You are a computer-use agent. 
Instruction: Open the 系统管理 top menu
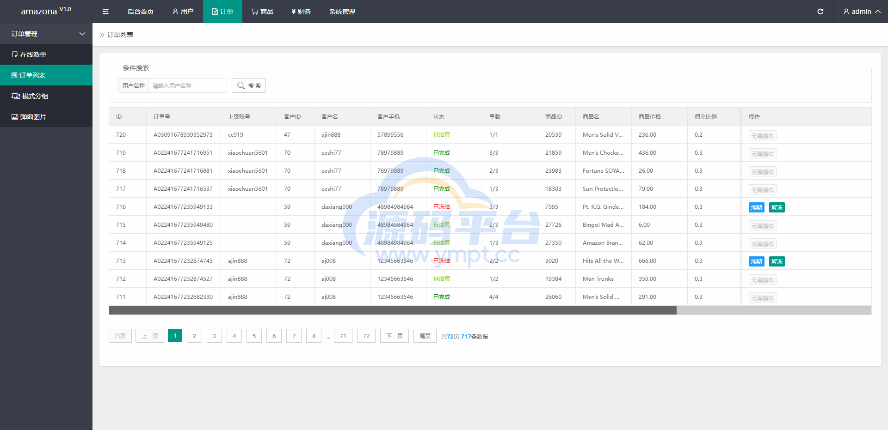pos(342,12)
